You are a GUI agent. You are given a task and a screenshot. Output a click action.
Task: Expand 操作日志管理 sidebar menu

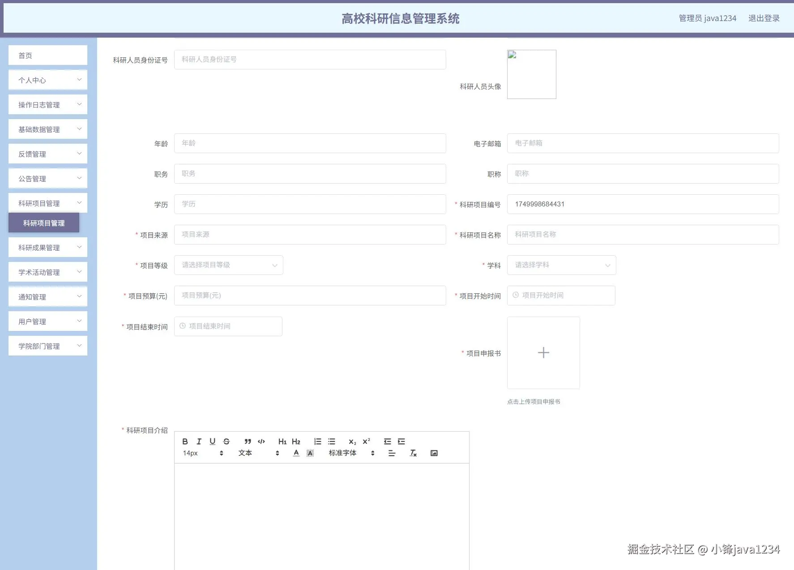point(48,105)
